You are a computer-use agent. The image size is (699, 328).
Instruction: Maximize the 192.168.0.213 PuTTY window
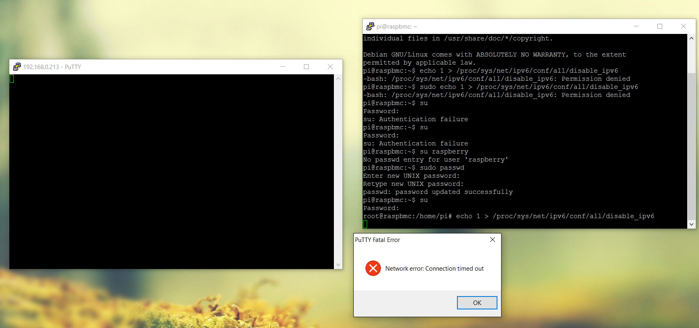306,67
